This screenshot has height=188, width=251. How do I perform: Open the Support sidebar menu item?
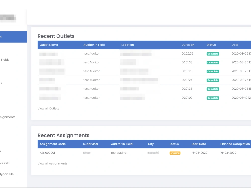[5, 163]
